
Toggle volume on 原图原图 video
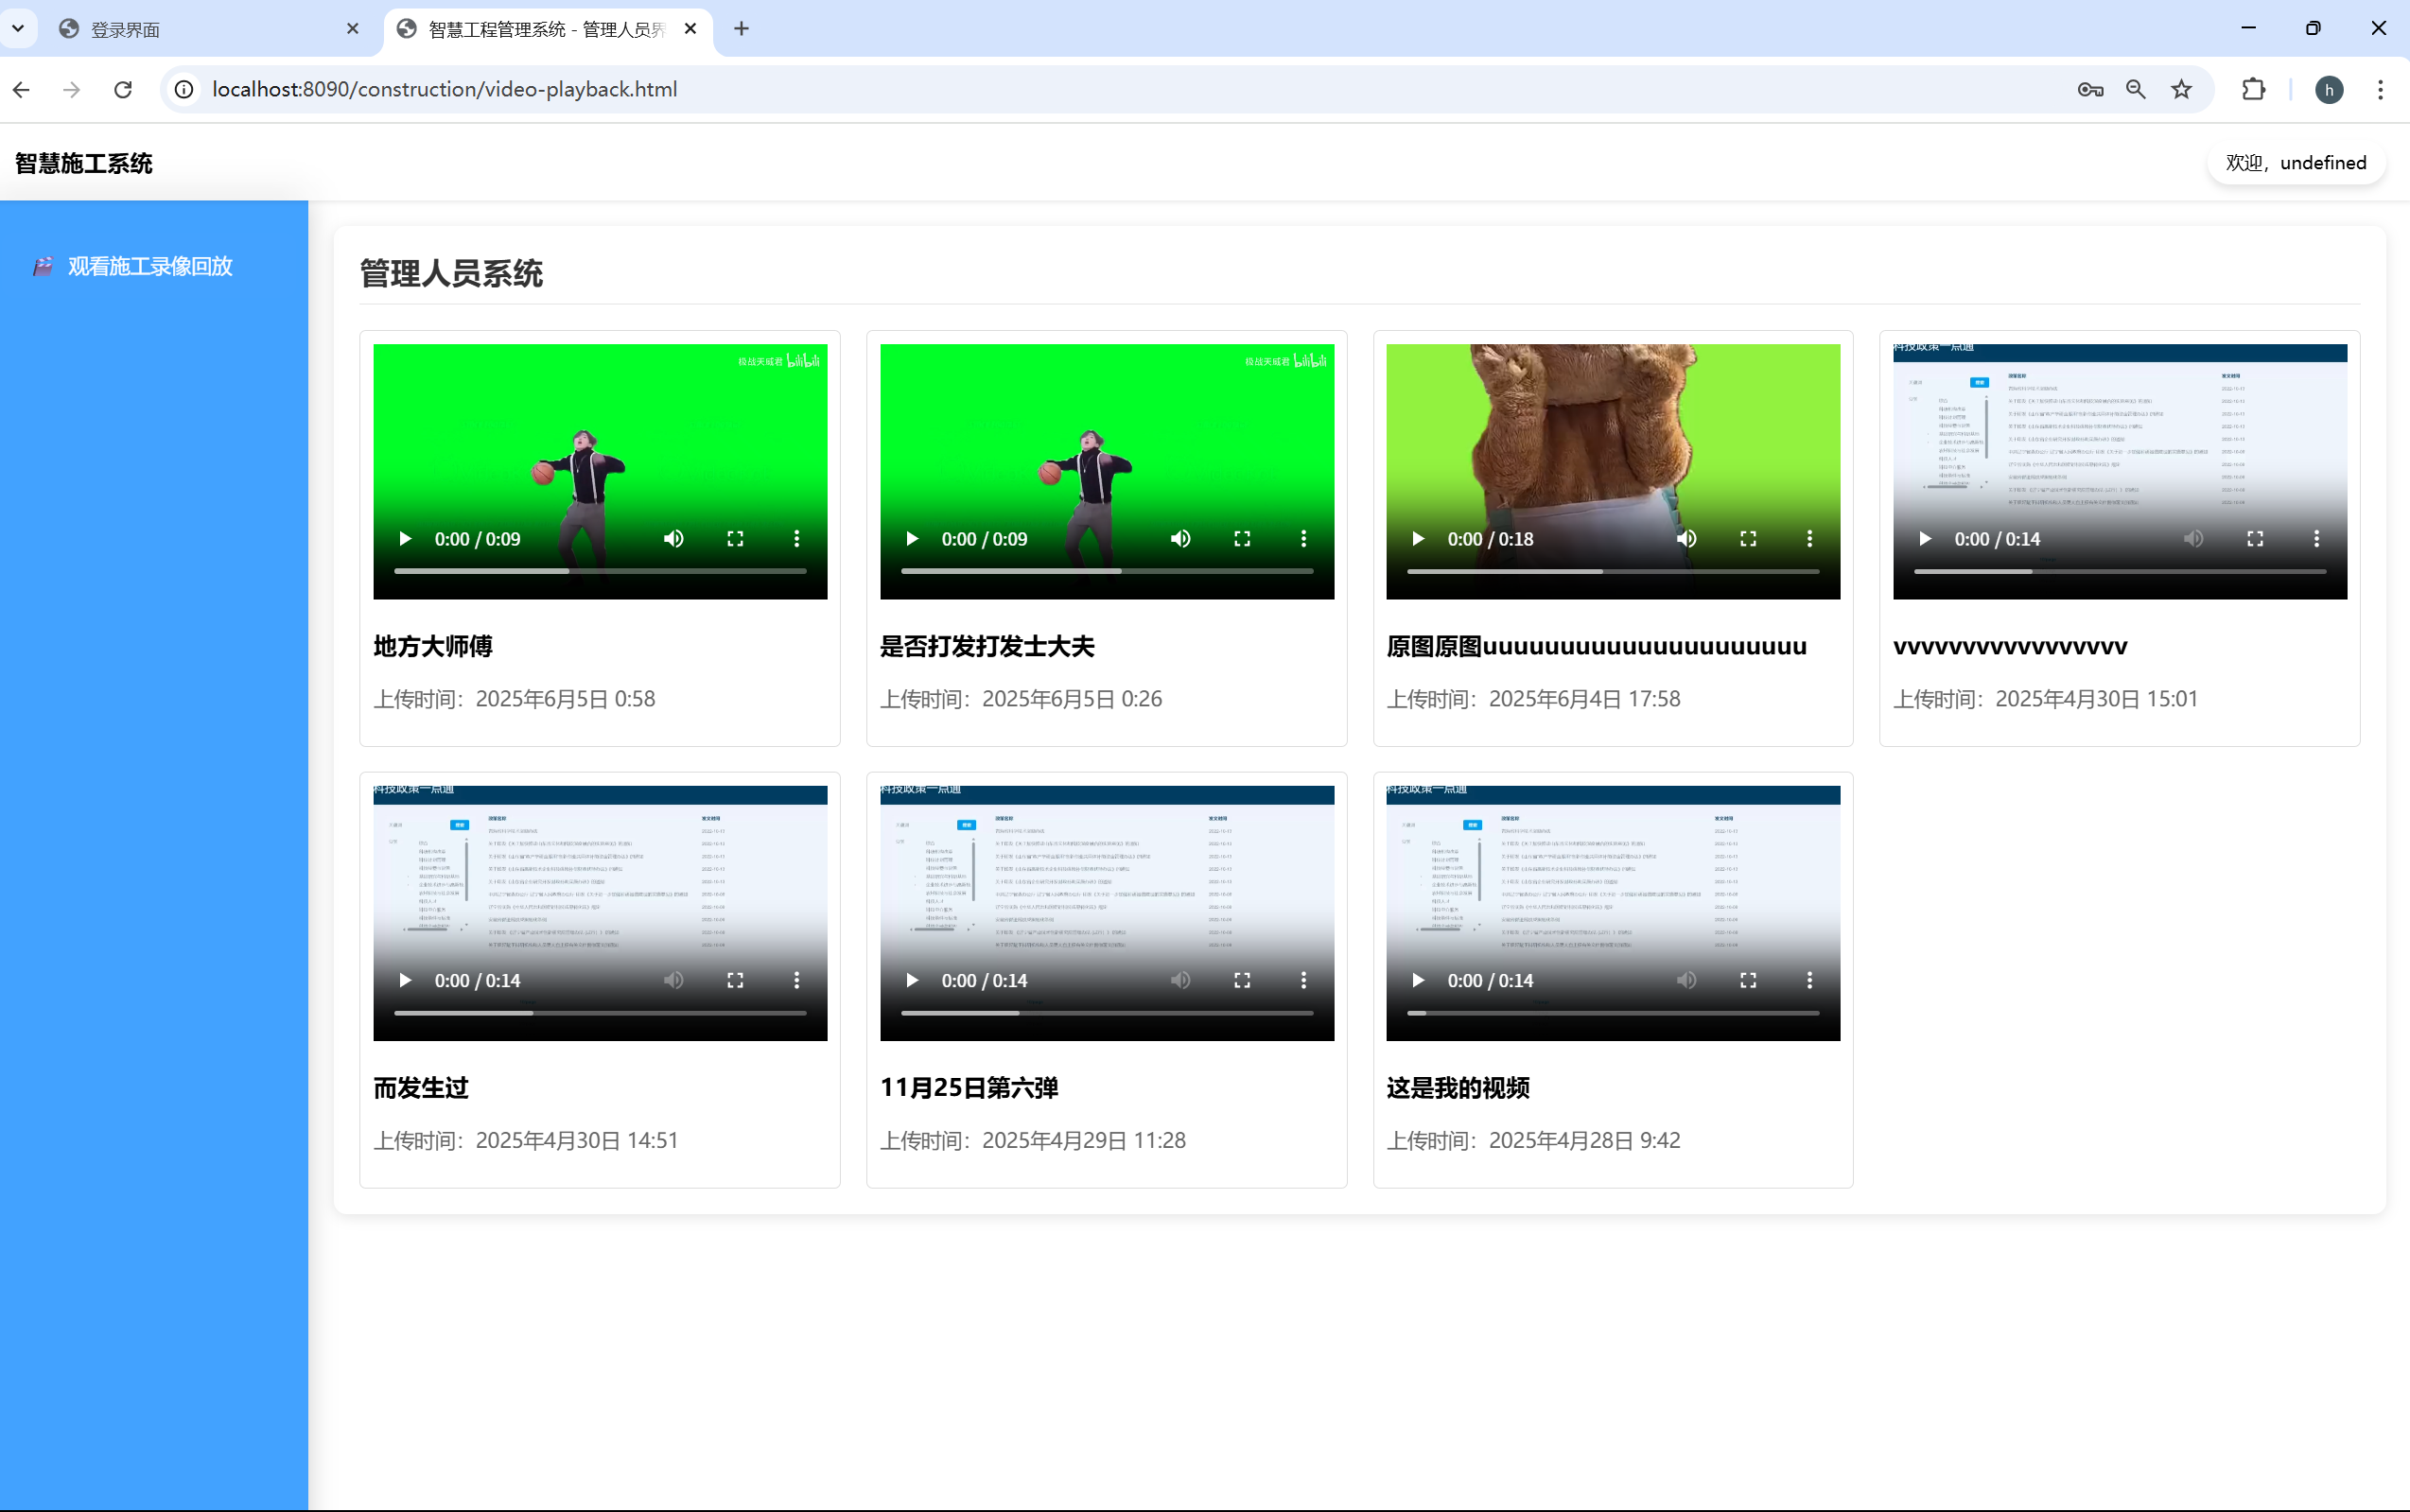point(1687,539)
